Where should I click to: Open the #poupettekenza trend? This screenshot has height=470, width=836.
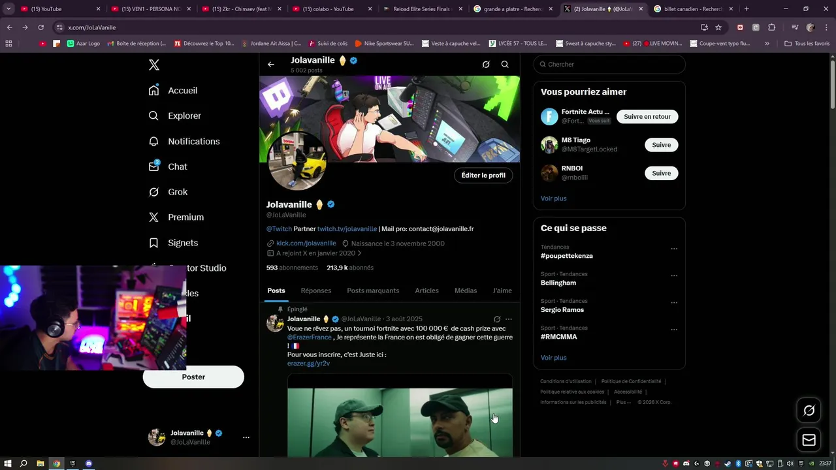click(x=566, y=256)
